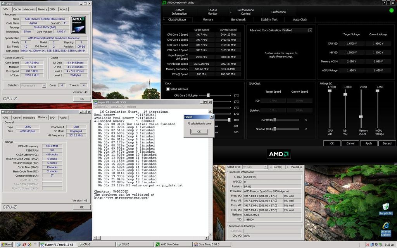The image size is (397, 248).
Task: Switch to the Memory subtab in OverDrive
Action: [208, 19]
